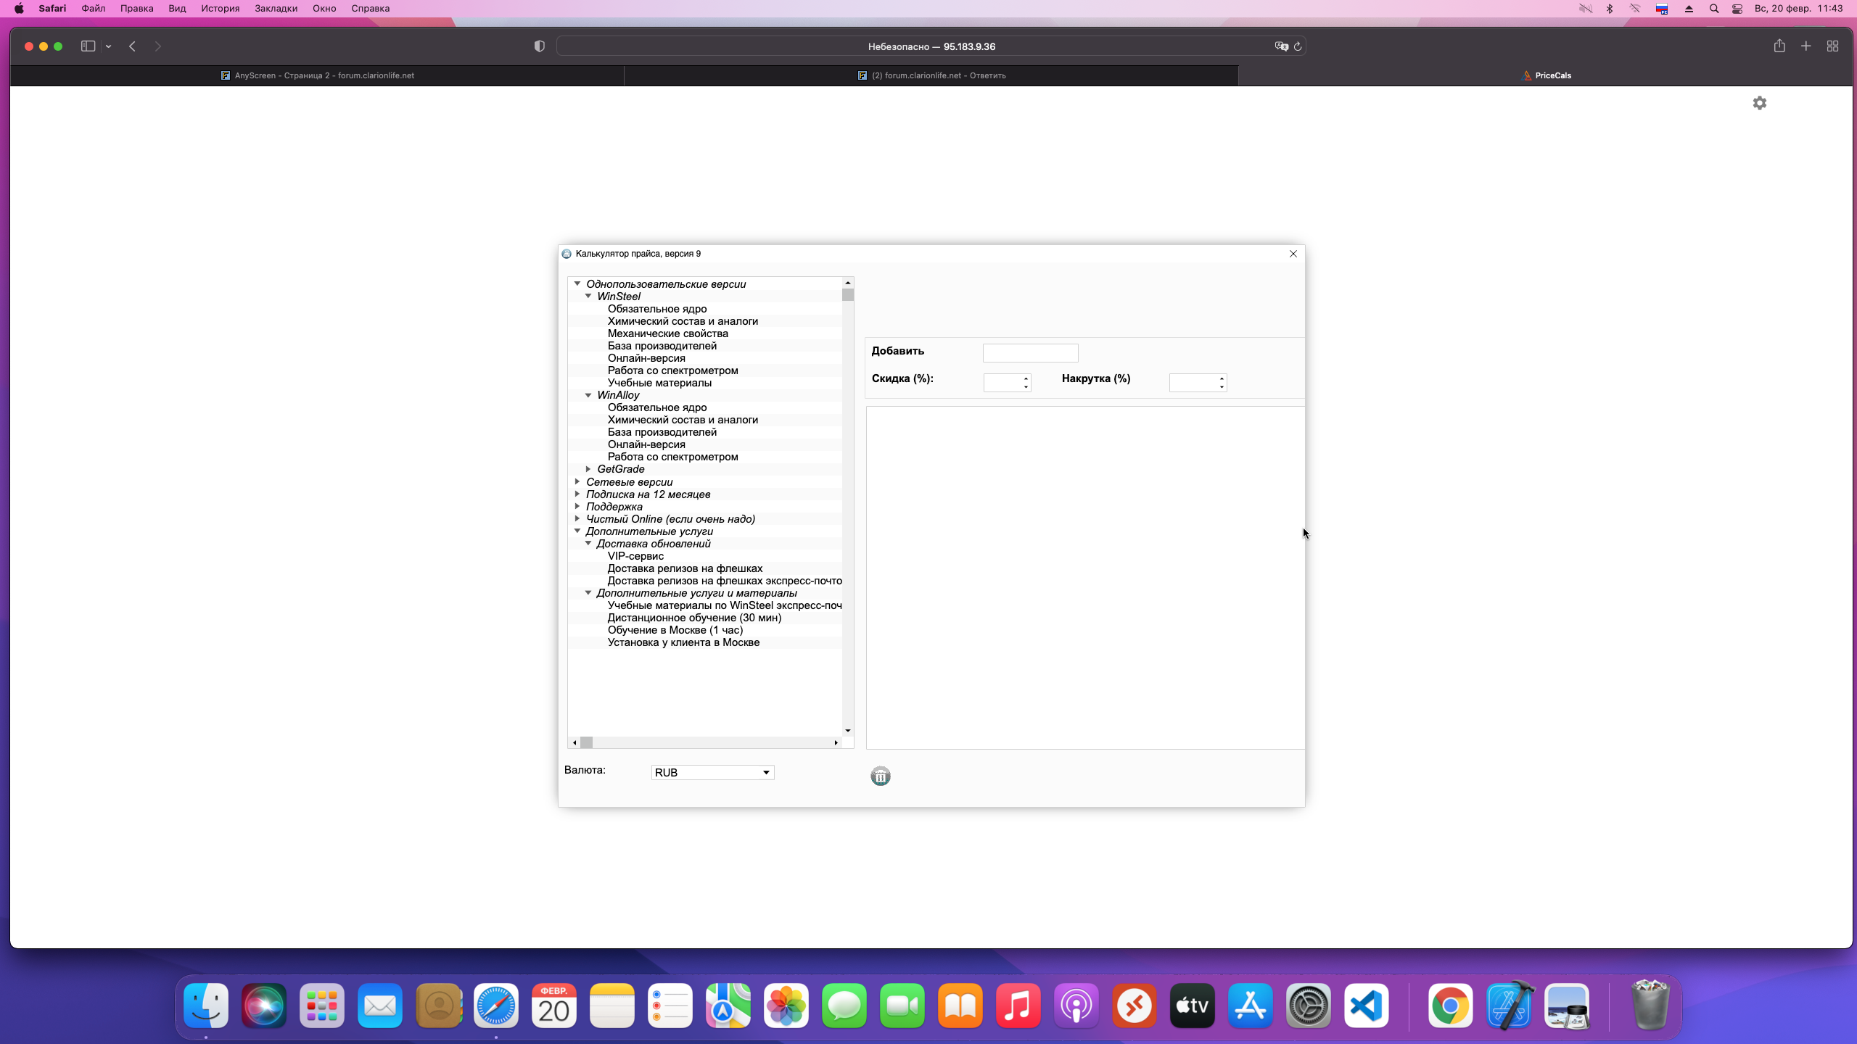Click the translate icon in address bar
1857x1044 pixels.
tap(1281, 46)
